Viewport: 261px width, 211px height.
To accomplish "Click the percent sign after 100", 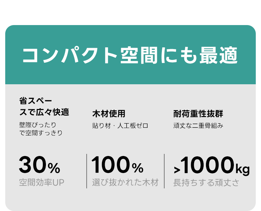I will pyautogui.click(x=137, y=169).
